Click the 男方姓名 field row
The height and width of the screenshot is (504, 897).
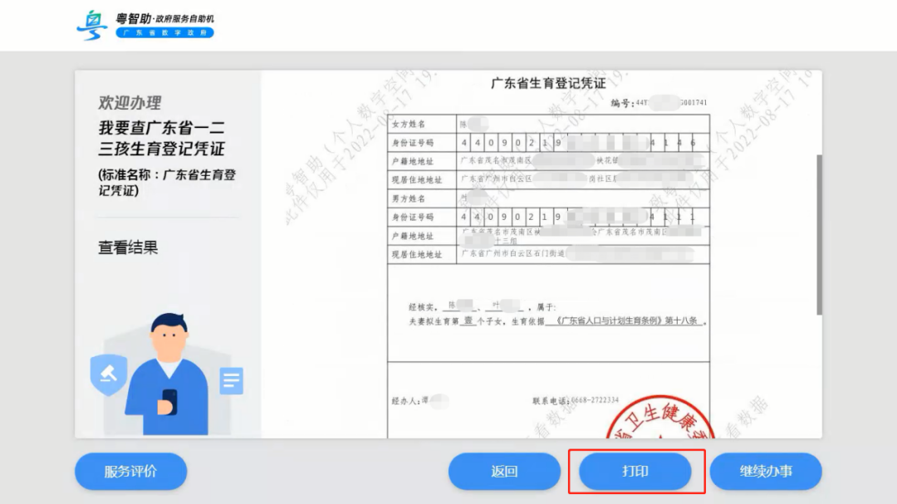tap(421, 198)
